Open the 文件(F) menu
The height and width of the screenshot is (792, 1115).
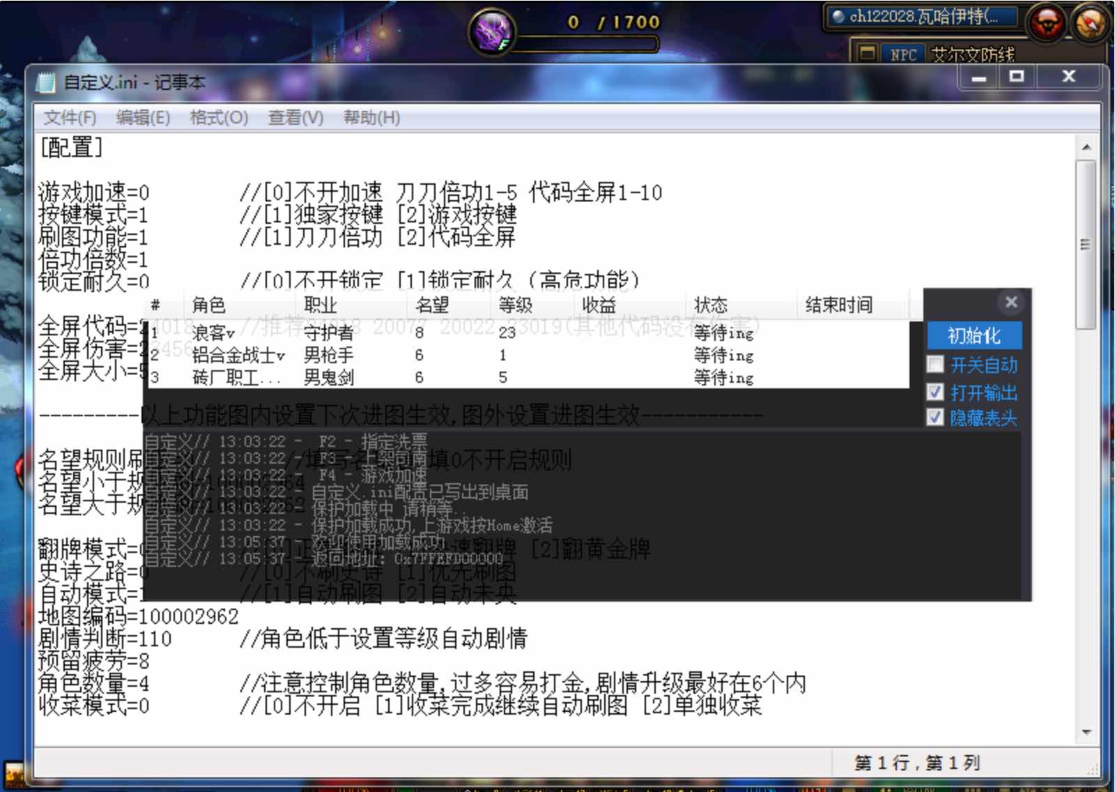pyautogui.click(x=70, y=117)
